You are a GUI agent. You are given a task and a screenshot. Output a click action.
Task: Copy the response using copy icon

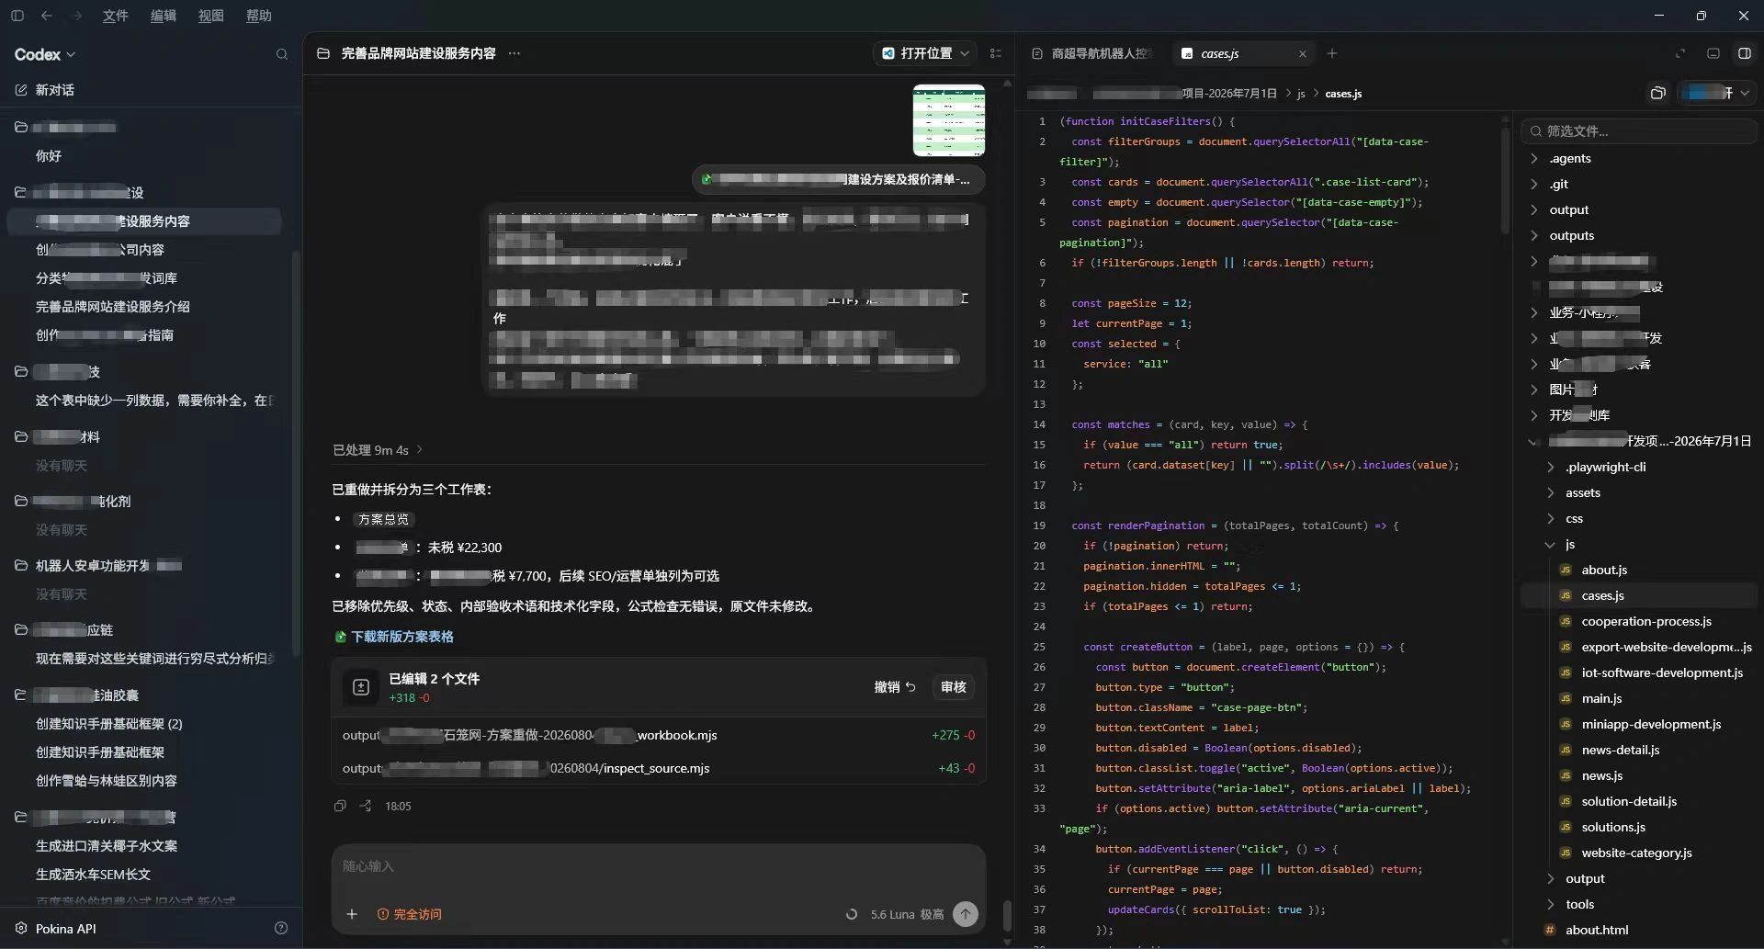point(340,806)
